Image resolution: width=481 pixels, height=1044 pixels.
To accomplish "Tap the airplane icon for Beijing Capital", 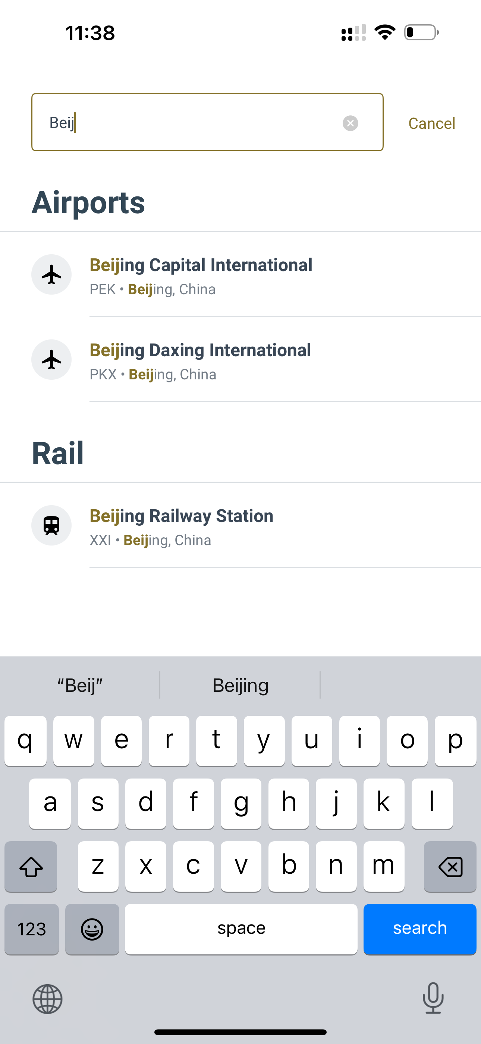I will click(x=51, y=275).
